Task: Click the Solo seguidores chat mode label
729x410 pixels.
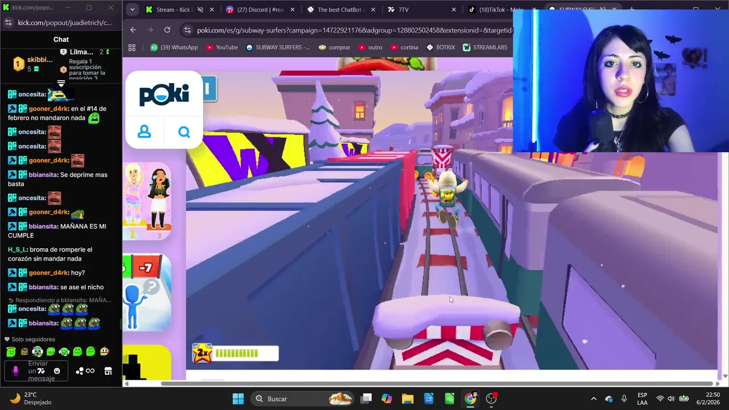Action: pos(32,339)
